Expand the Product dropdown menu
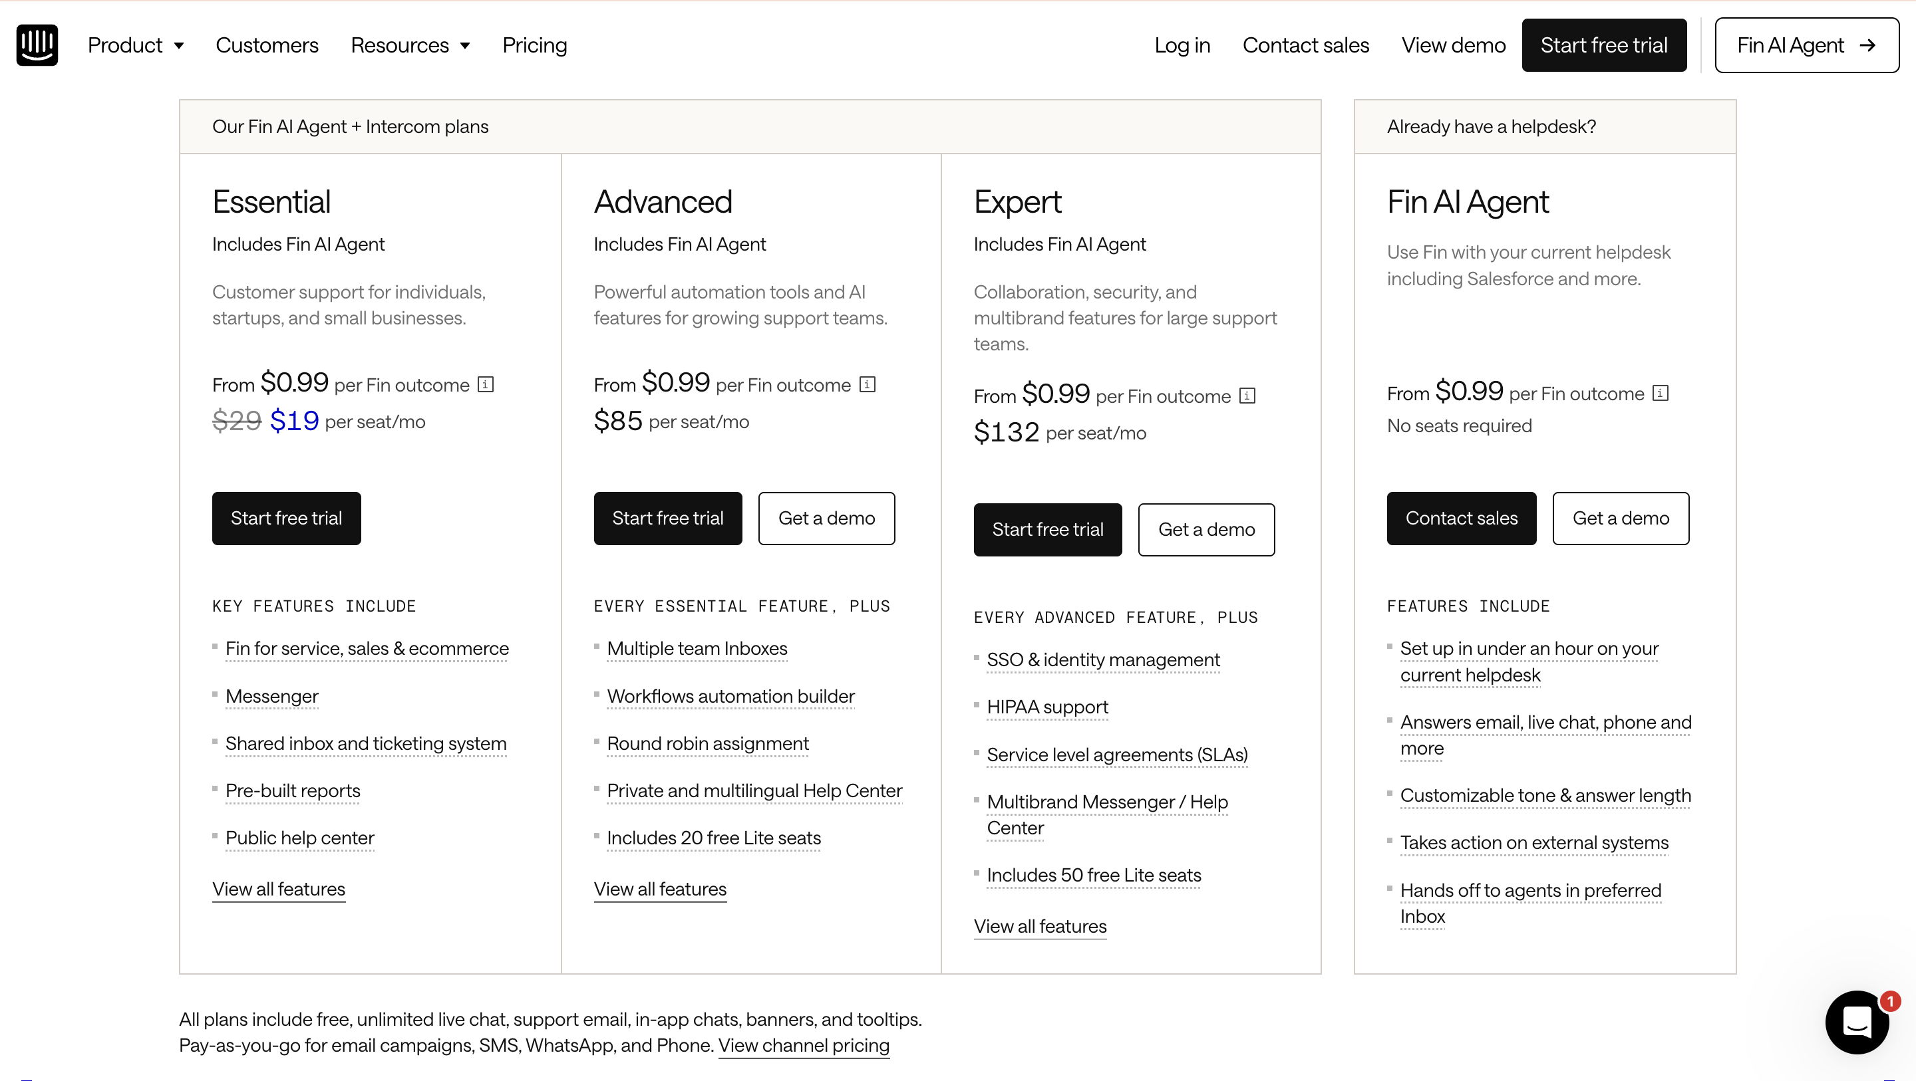 (135, 45)
